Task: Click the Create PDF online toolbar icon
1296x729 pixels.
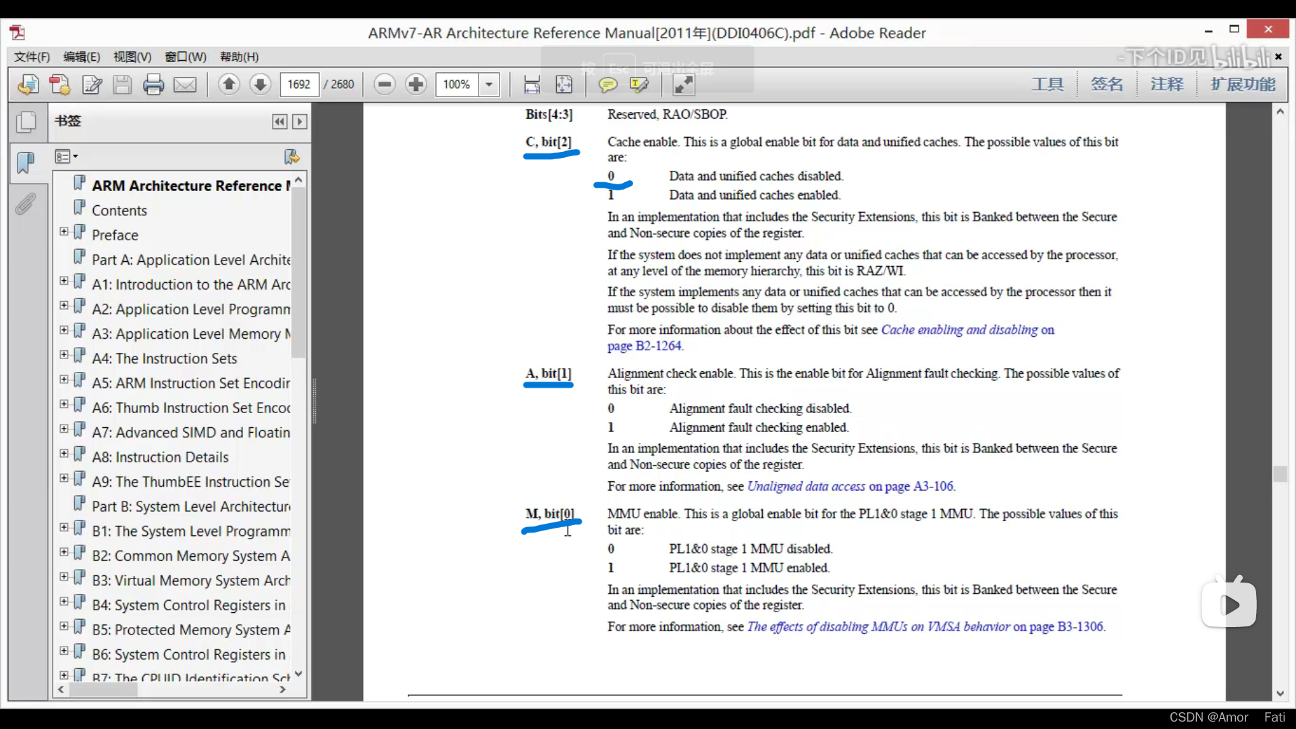Action: (28, 84)
